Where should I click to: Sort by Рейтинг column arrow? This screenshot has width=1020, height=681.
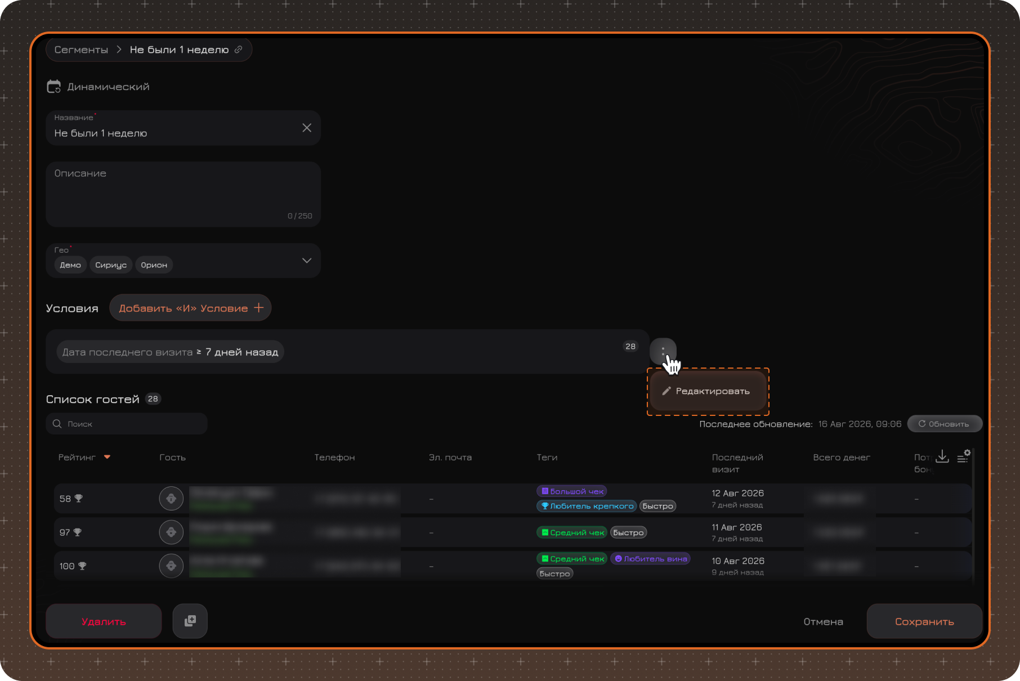click(x=107, y=457)
